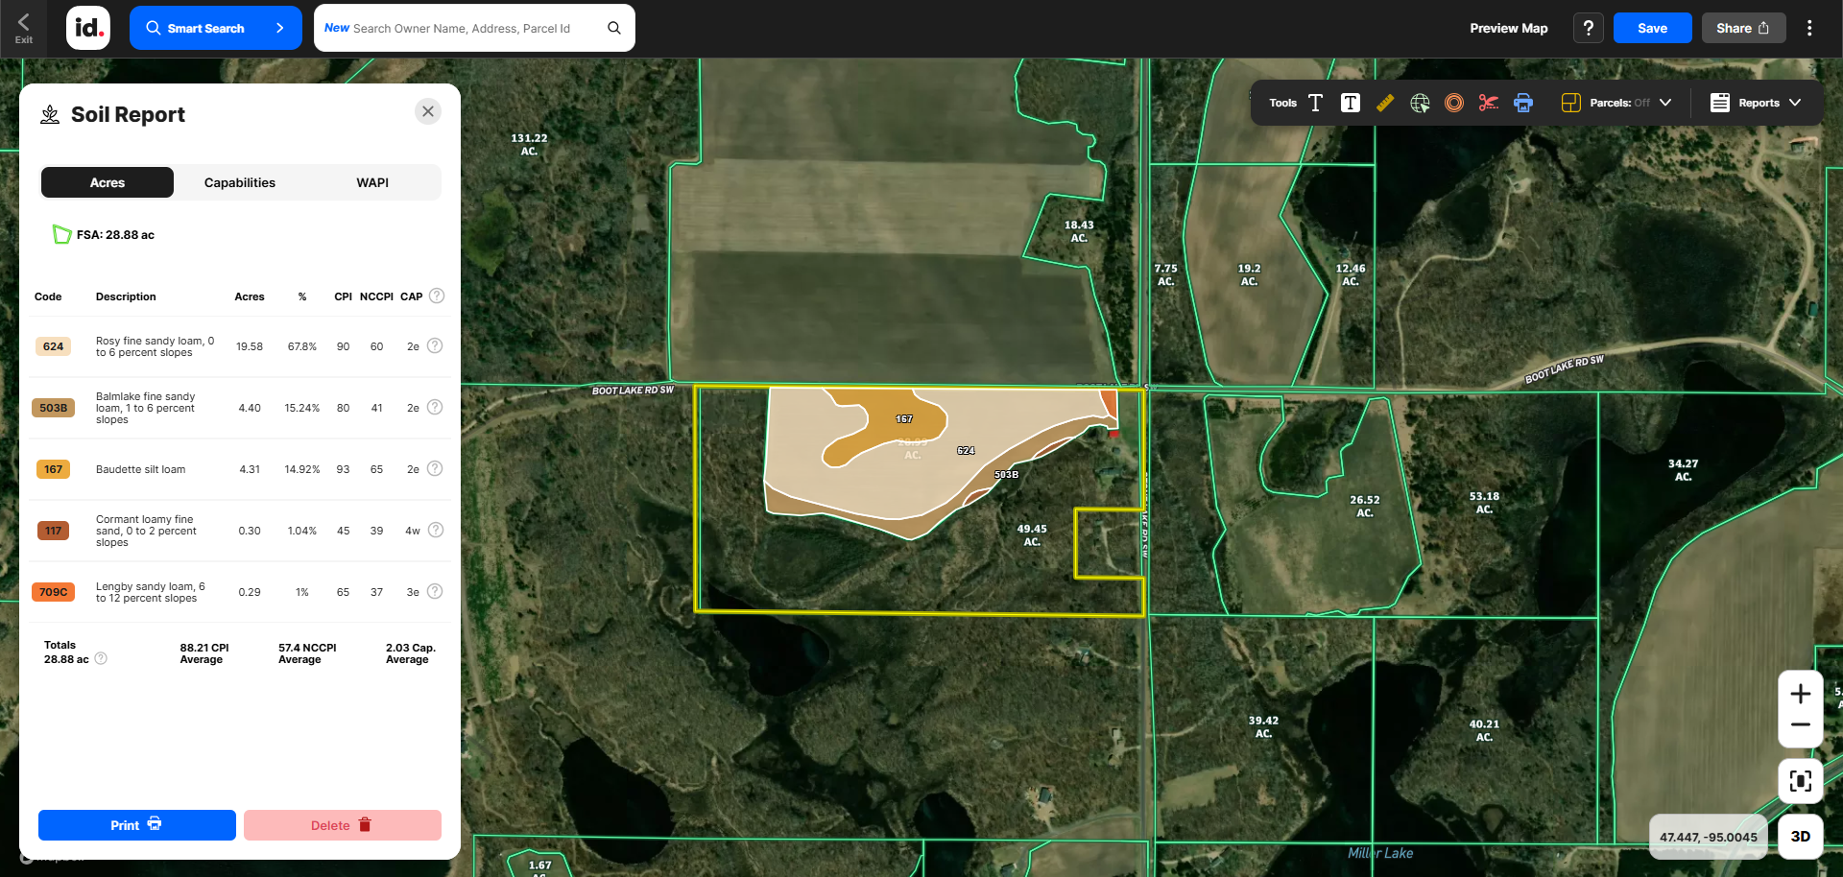This screenshot has height=877, width=1843.
Task: Enable 3D map view
Action: coord(1802,836)
